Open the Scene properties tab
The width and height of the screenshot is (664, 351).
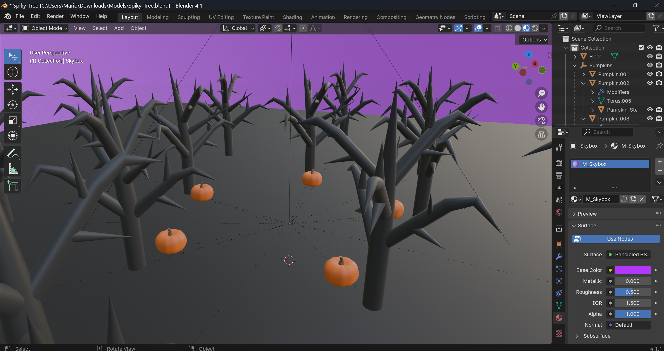tap(559, 200)
